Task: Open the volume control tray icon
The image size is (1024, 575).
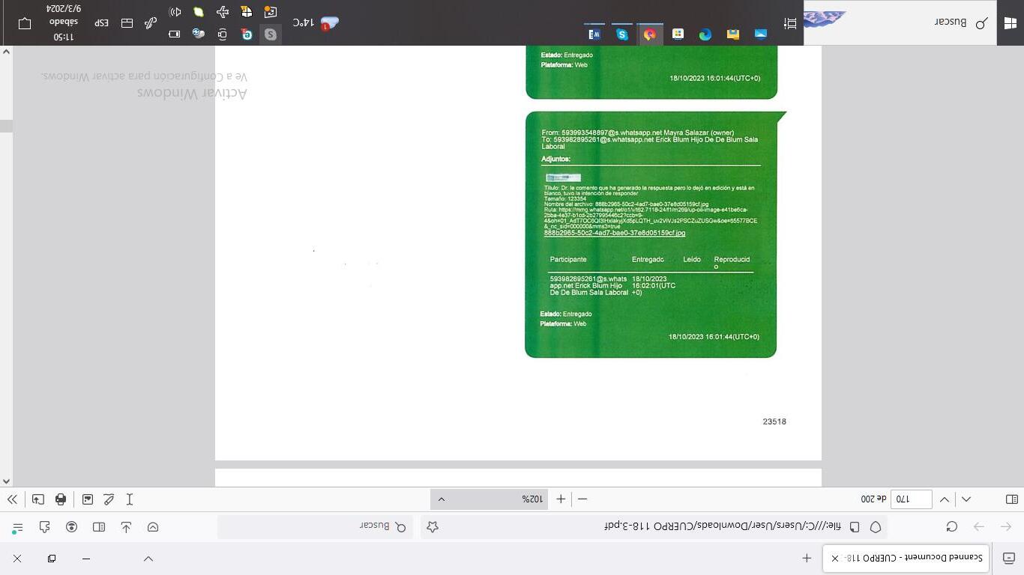Action: pyautogui.click(x=175, y=12)
